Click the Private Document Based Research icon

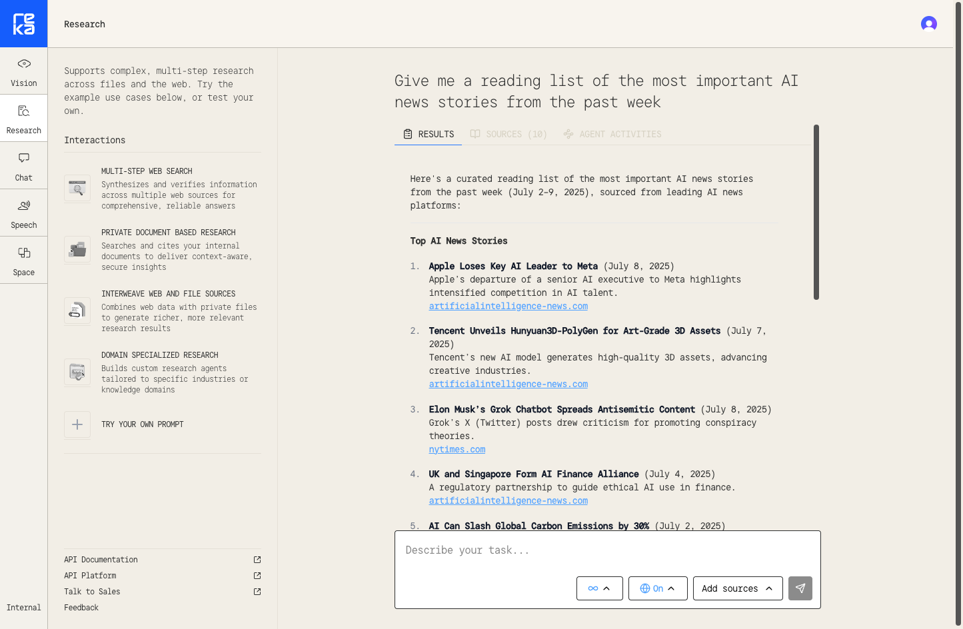point(77,250)
